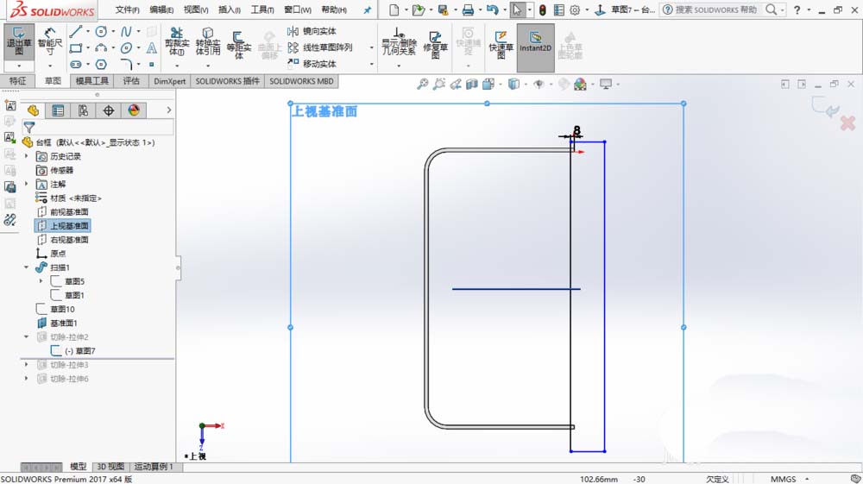
Task: Click the Rebuild traffic light icon
Action: tap(543, 9)
